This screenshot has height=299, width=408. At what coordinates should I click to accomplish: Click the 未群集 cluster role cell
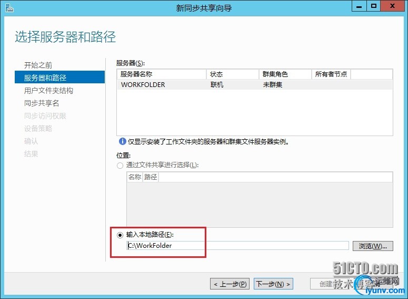272,85
